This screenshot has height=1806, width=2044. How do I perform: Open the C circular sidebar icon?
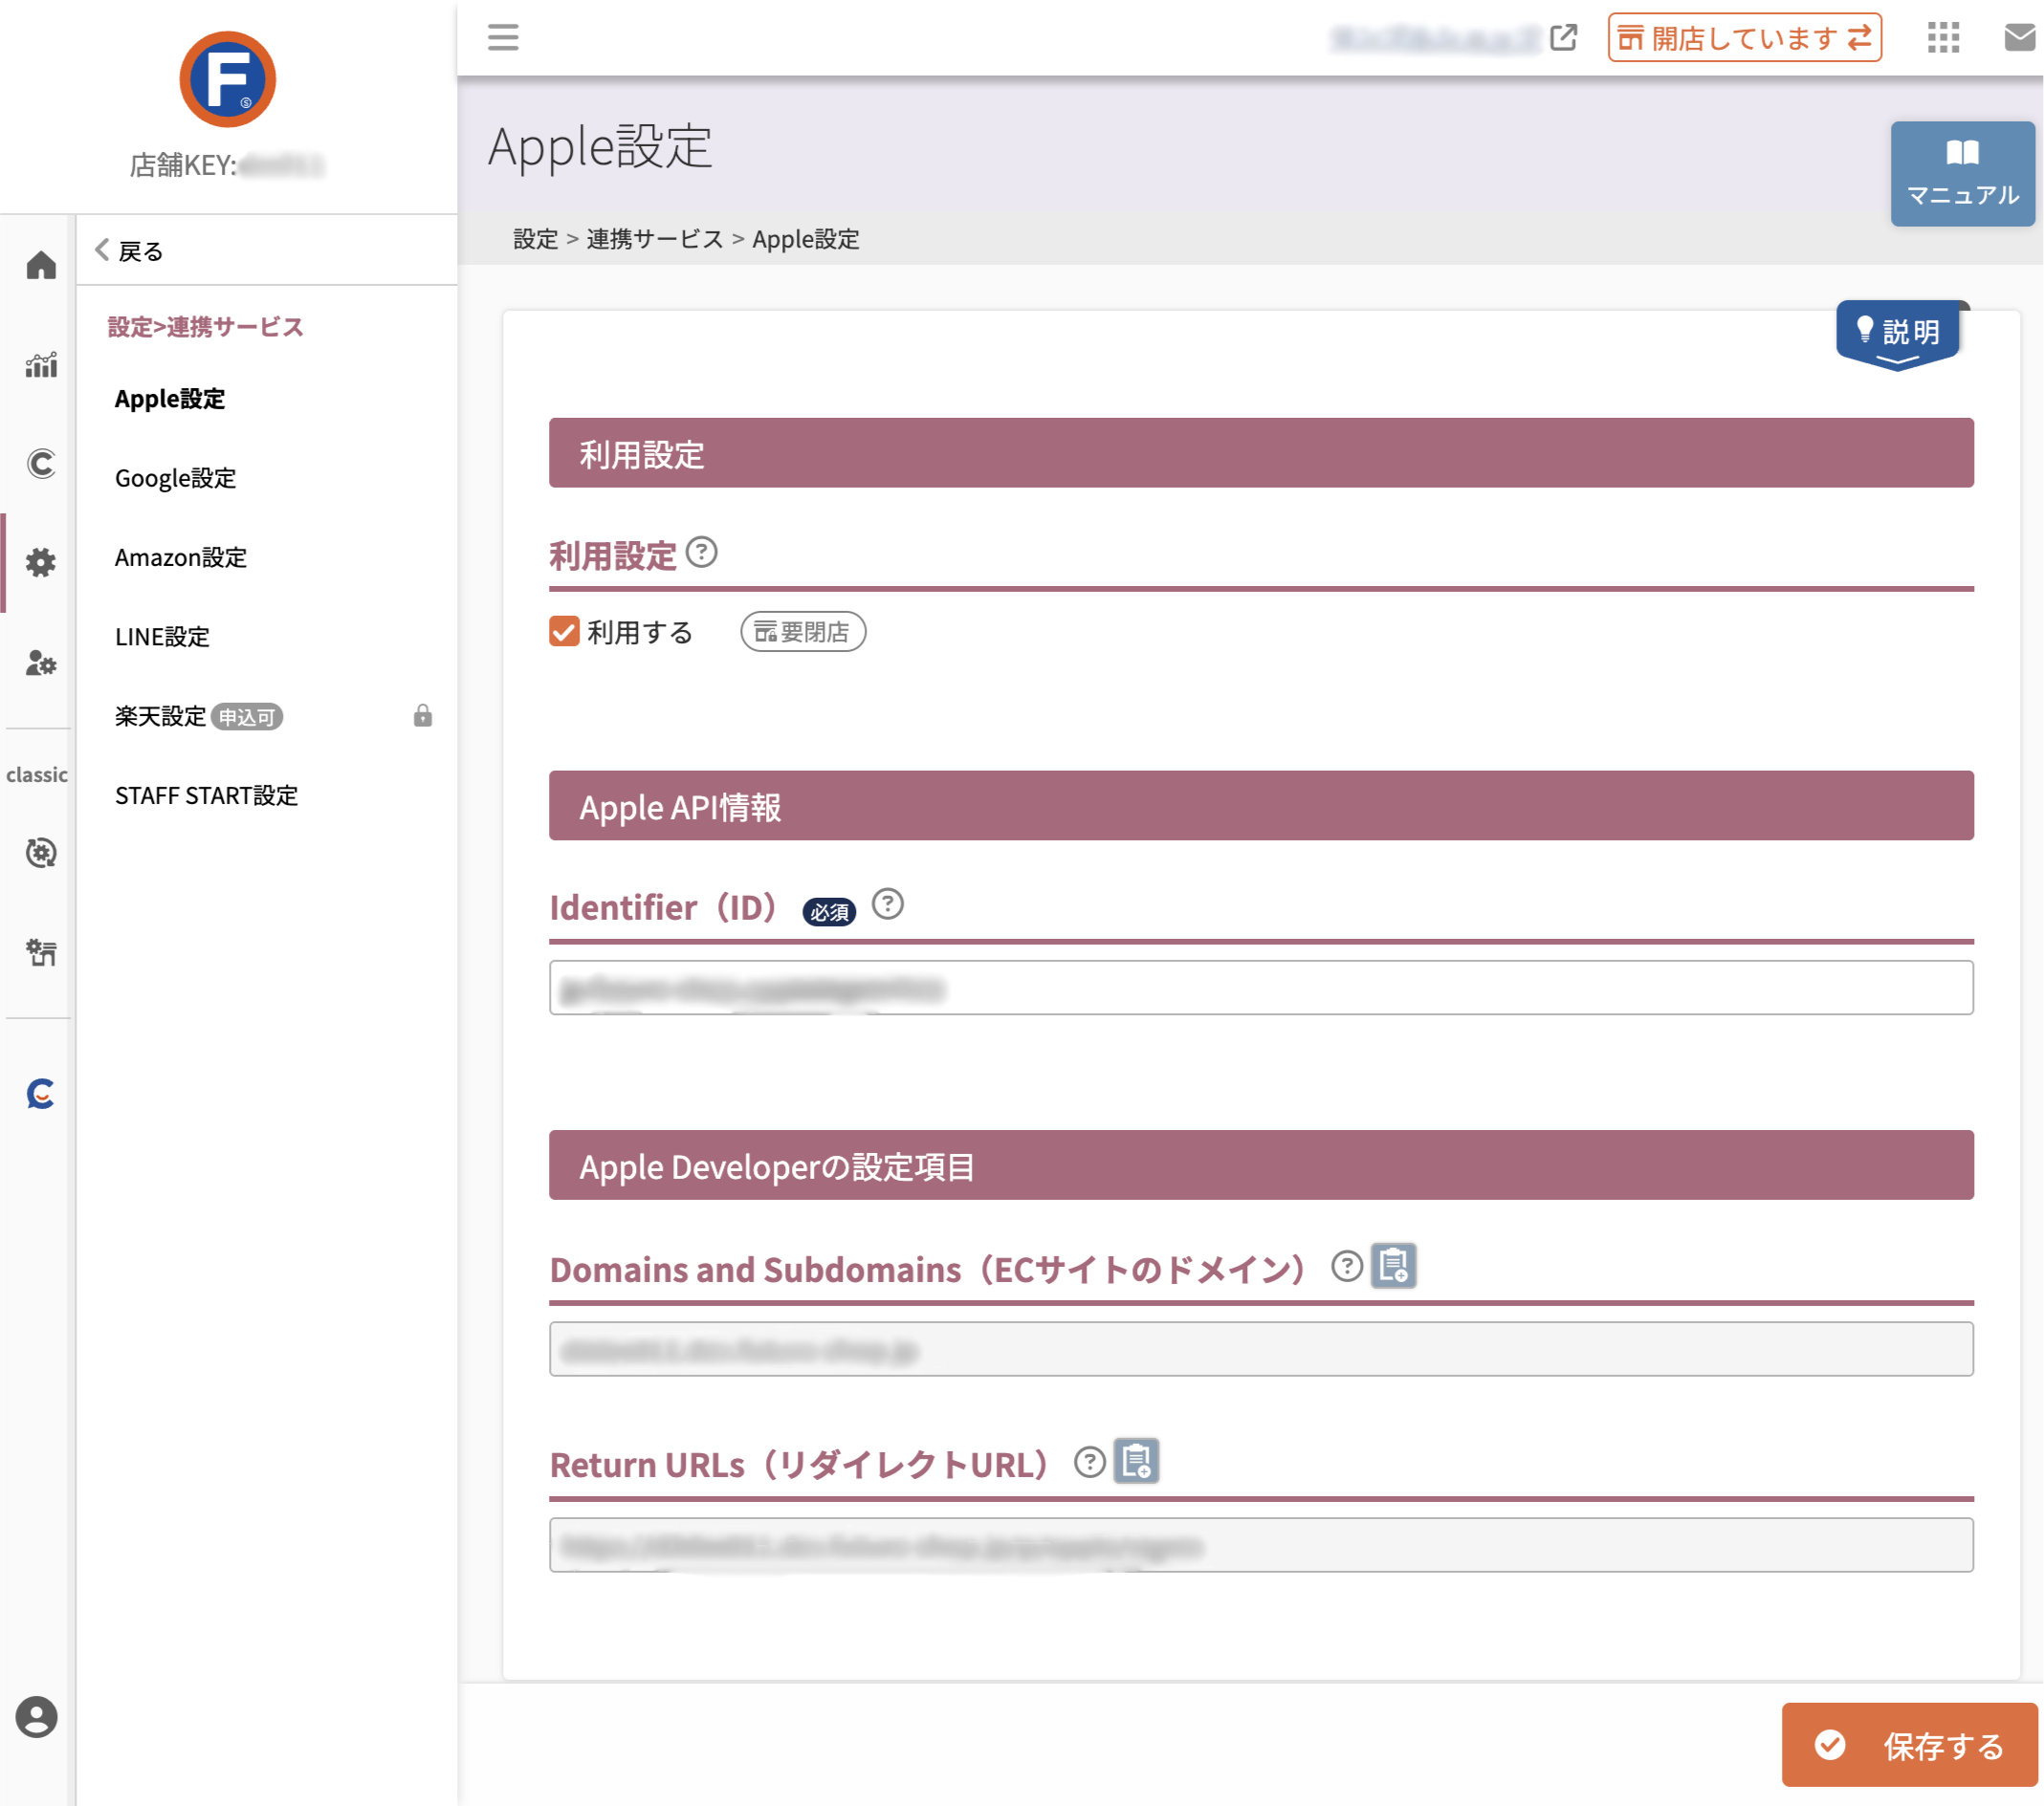click(41, 464)
